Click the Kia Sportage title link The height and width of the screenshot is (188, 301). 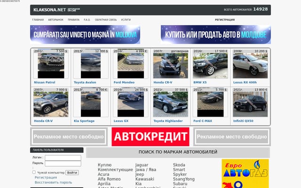[84, 121]
